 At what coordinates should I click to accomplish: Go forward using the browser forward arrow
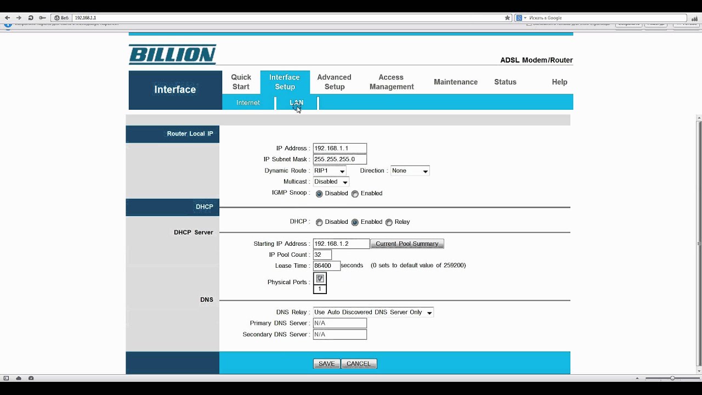[x=19, y=18]
